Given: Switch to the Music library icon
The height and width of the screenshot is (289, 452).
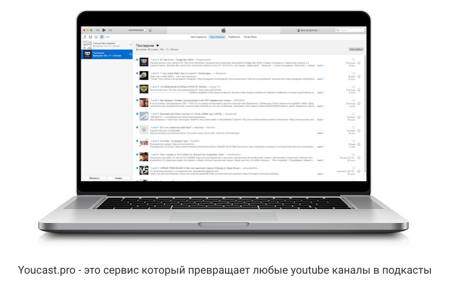Looking at the screenshot, I should [x=85, y=37].
